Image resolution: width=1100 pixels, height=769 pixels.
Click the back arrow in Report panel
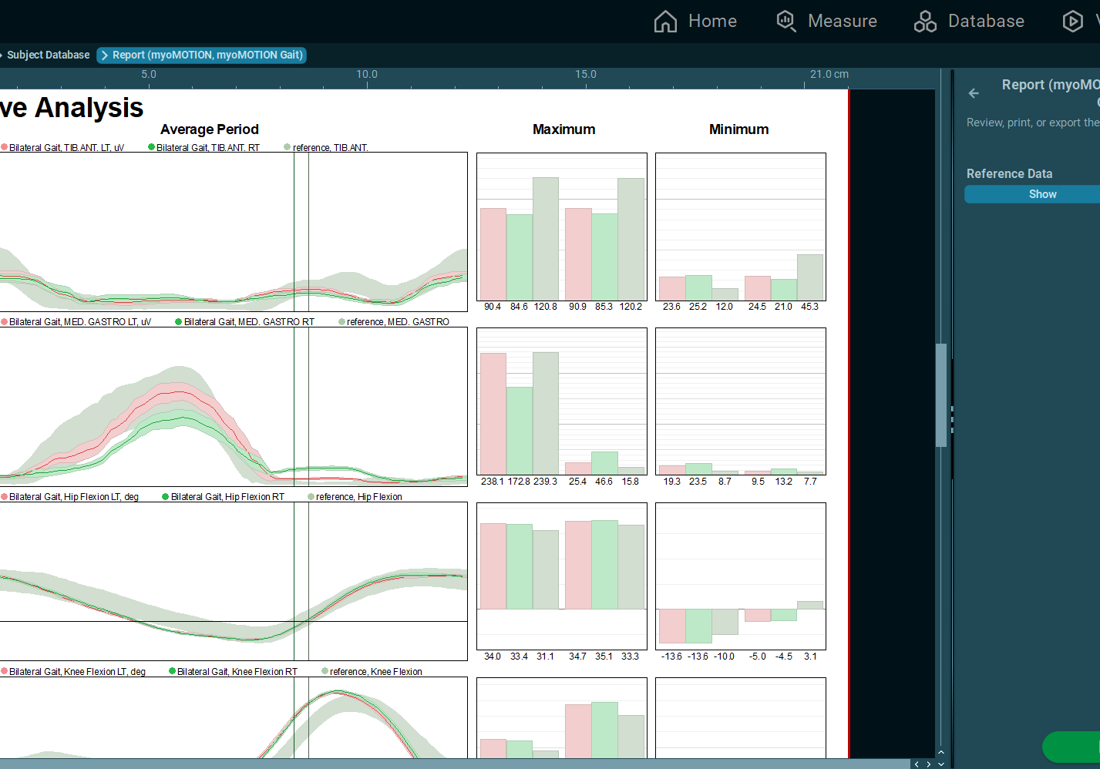click(974, 93)
